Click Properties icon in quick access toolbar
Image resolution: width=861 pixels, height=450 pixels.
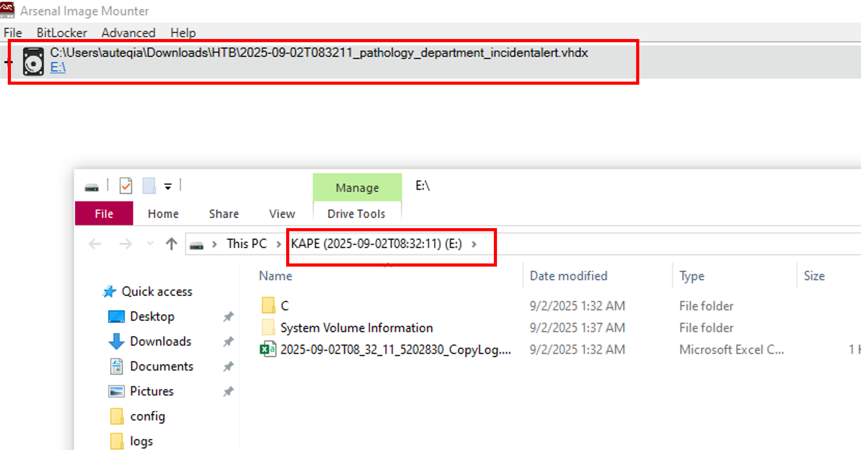(x=126, y=186)
